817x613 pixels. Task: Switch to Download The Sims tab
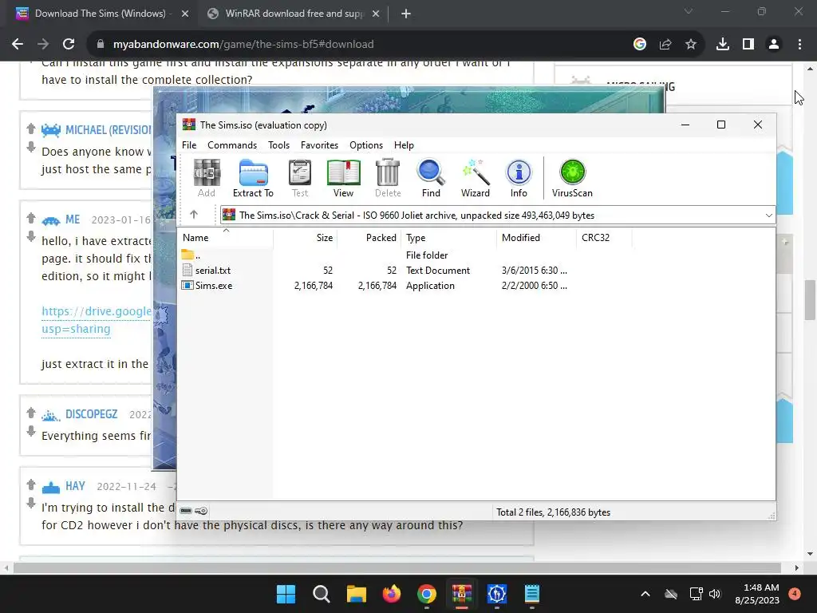(101, 14)
